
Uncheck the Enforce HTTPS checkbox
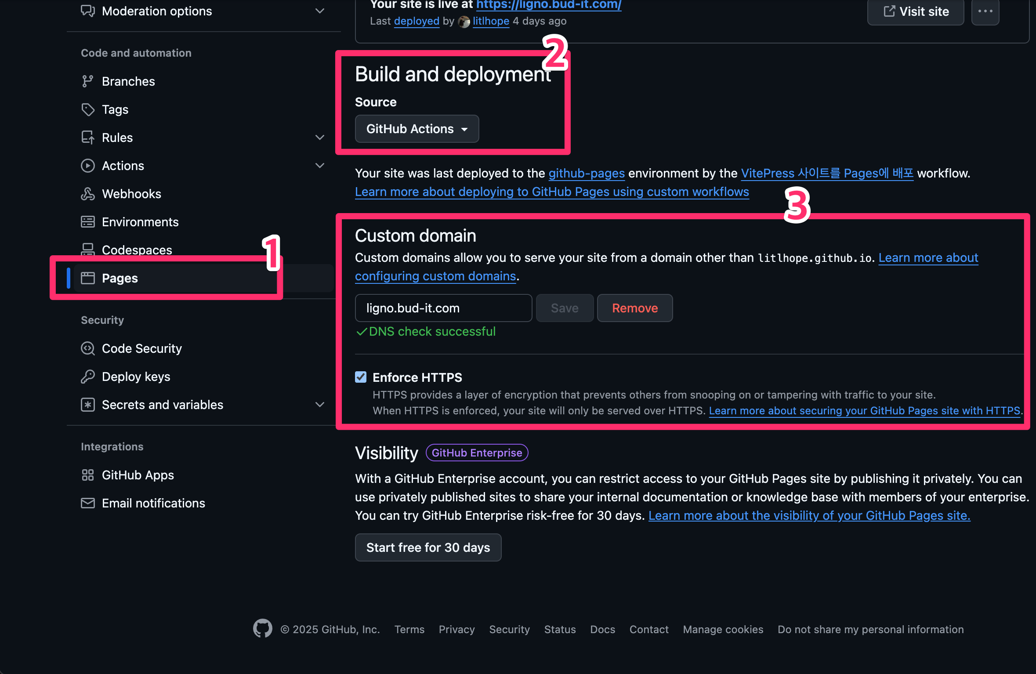(361, 377)
